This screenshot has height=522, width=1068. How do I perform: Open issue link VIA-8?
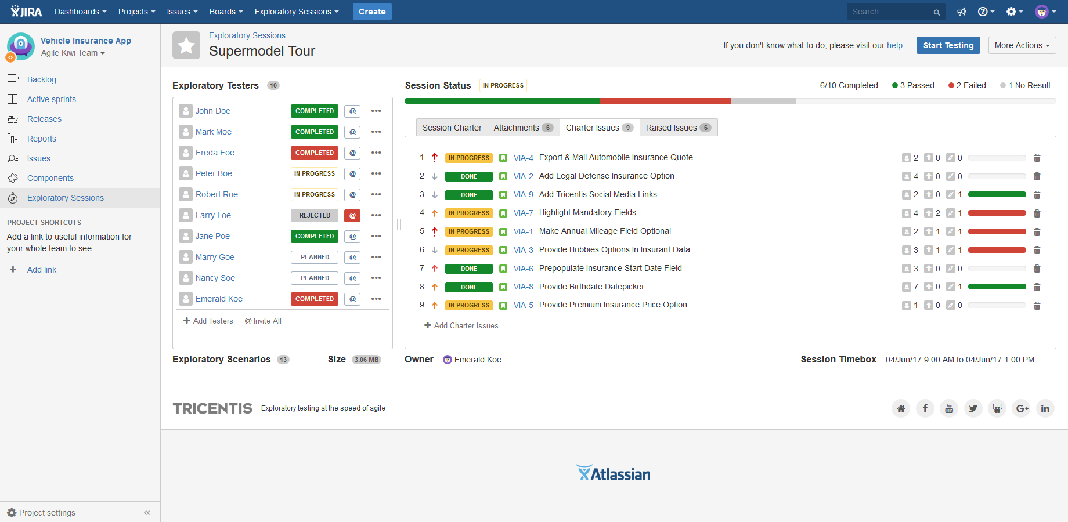click(524, 287)
